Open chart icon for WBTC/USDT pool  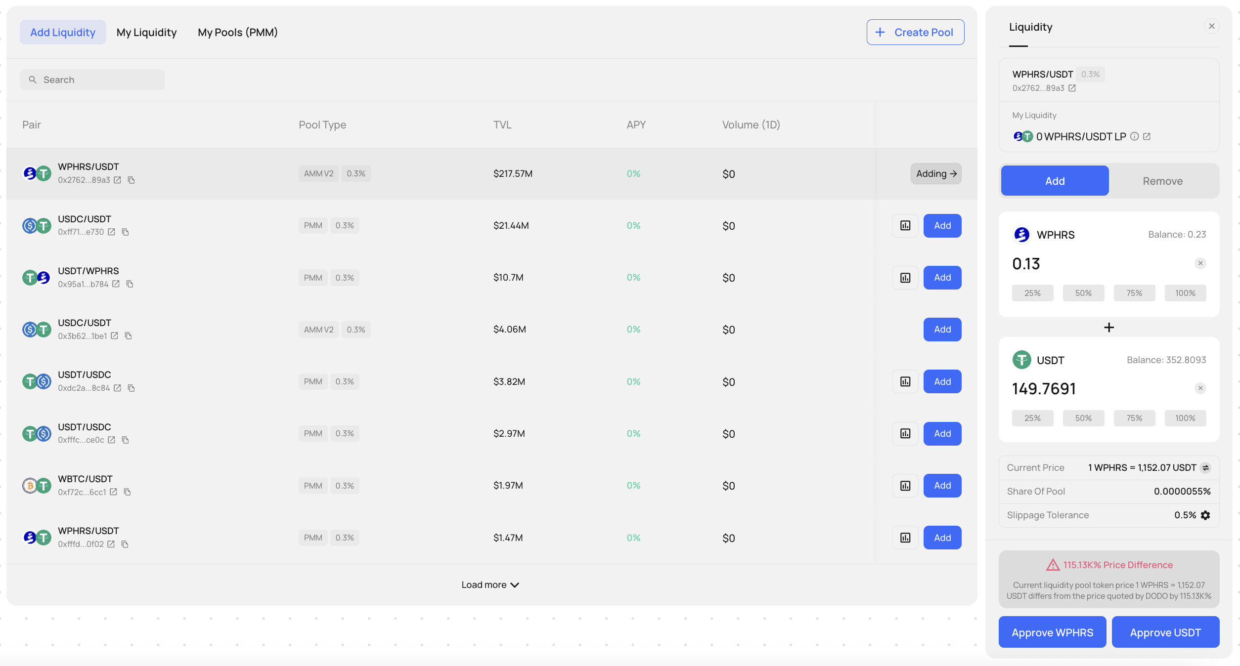coord(905,486)
